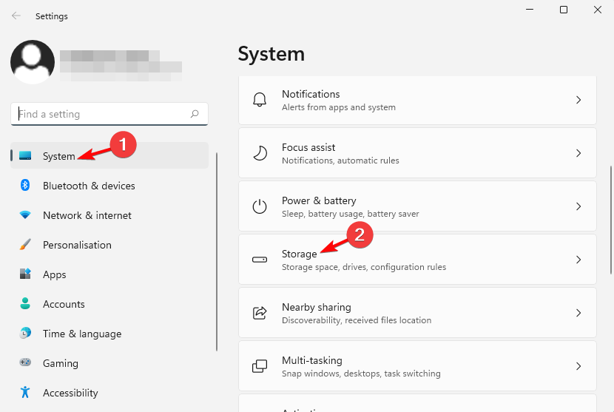This screenshot has width=614, height=412.
Task: Select System in the sidebar
Action: click(x=59, y=156)
